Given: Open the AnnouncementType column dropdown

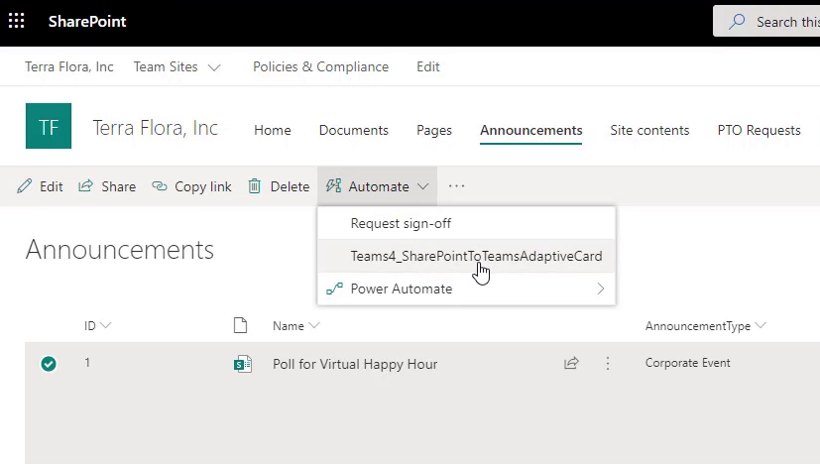Looking at the screenshot, I should click(x=761, y=325).
